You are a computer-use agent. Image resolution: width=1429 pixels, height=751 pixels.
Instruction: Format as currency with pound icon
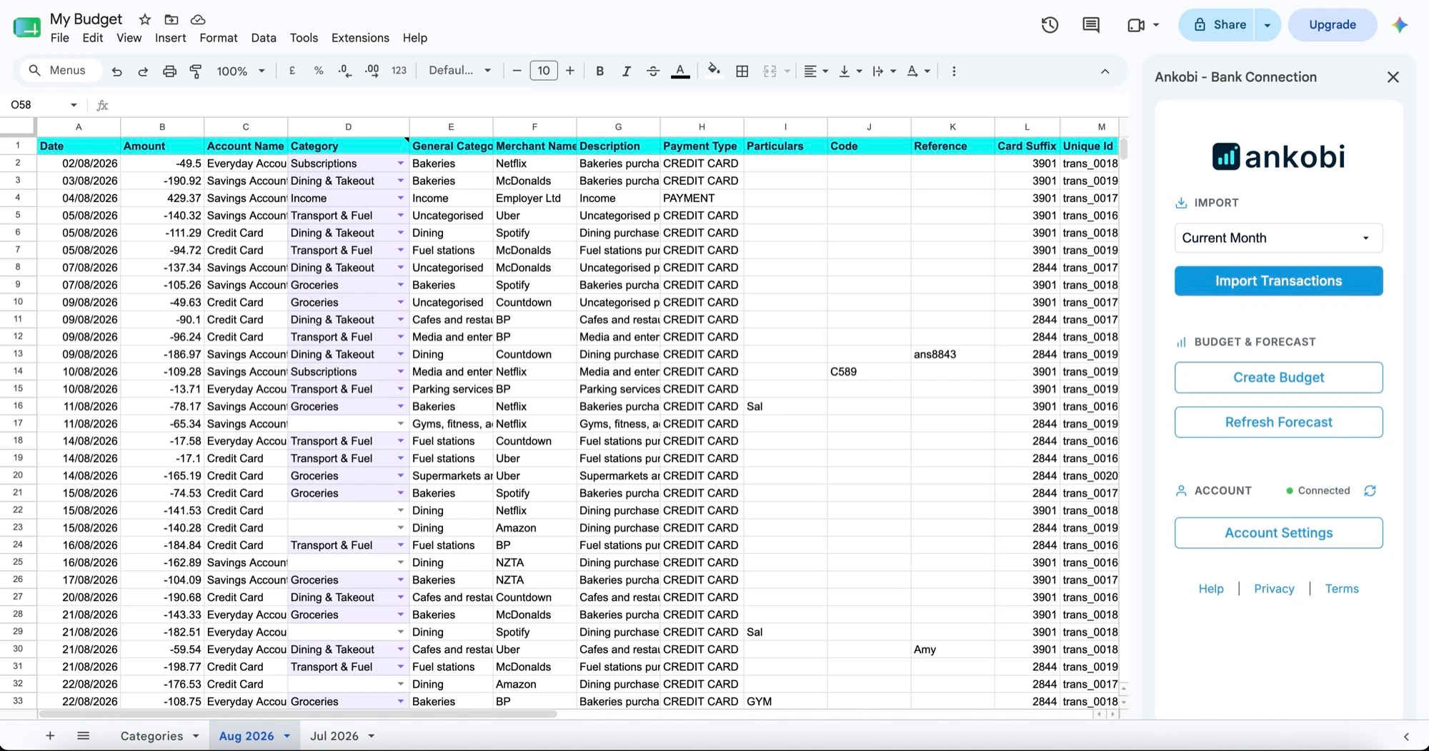pos(292,71)
